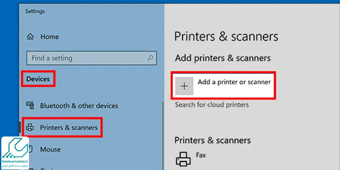Click the Home house icon
340x170 pixels.
click(30, 37)
